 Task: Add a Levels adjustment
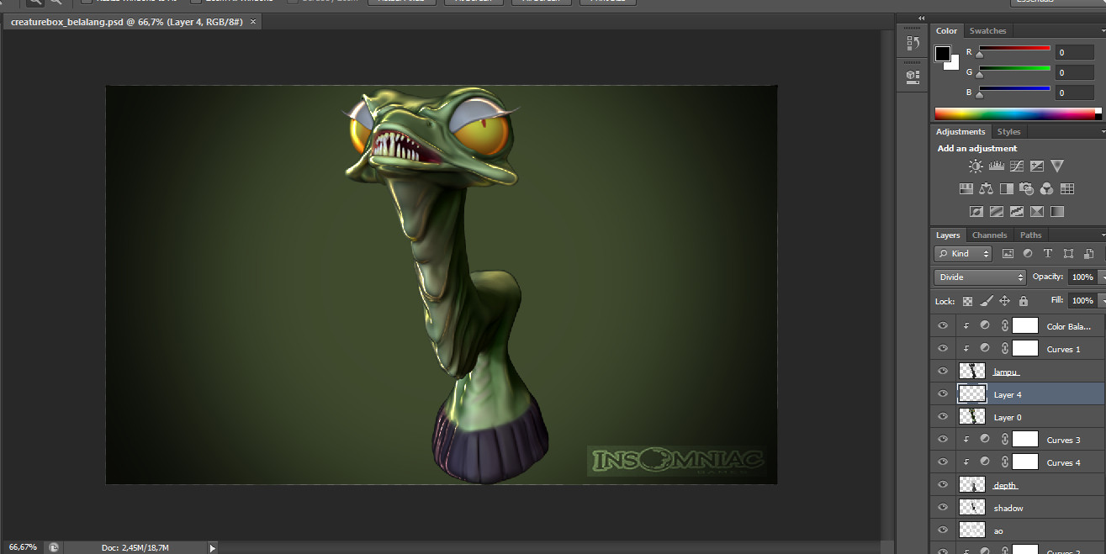[997, 166]
